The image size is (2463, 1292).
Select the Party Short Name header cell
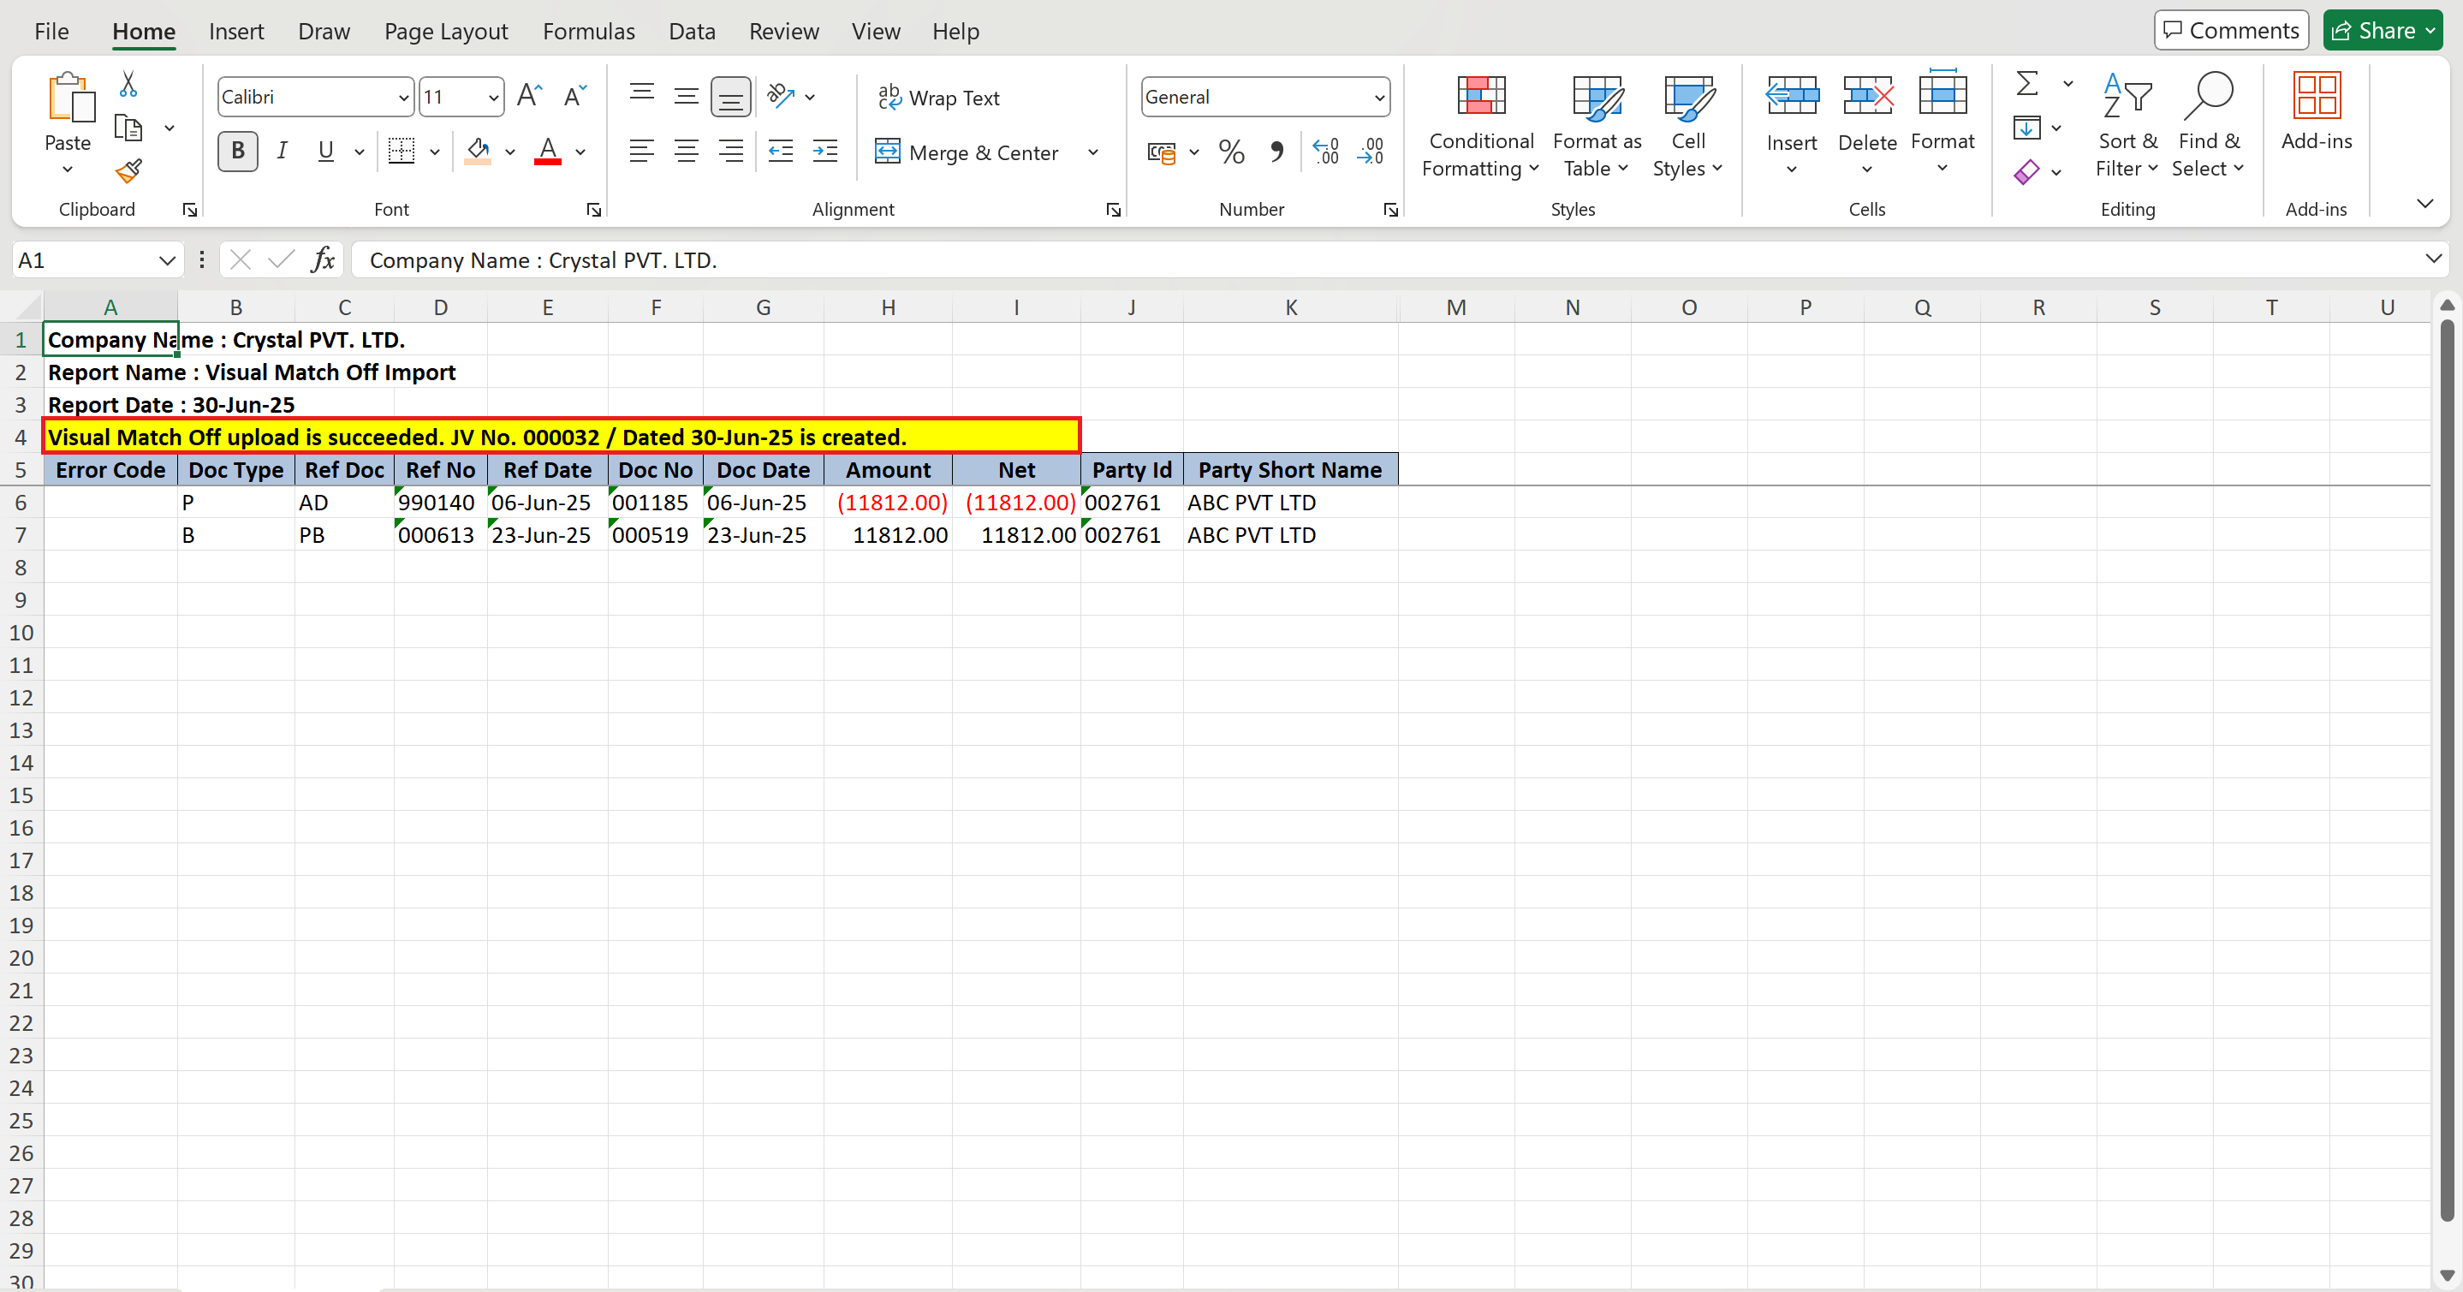tap(1290, 469)
